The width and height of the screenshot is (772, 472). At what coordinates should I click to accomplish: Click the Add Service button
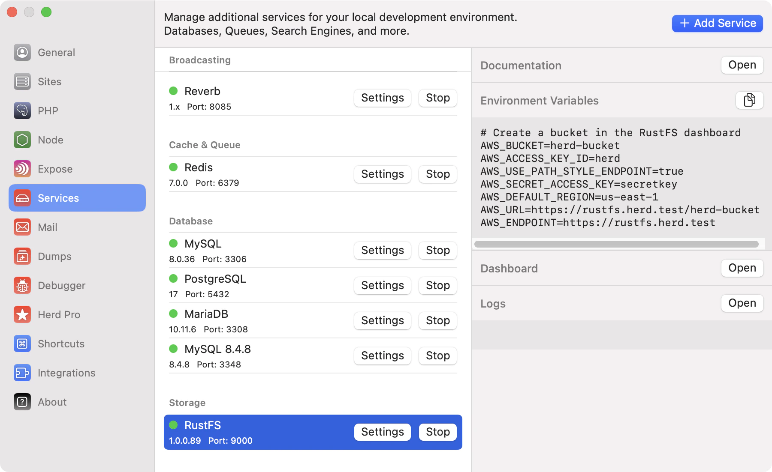[x=717, y=23]
